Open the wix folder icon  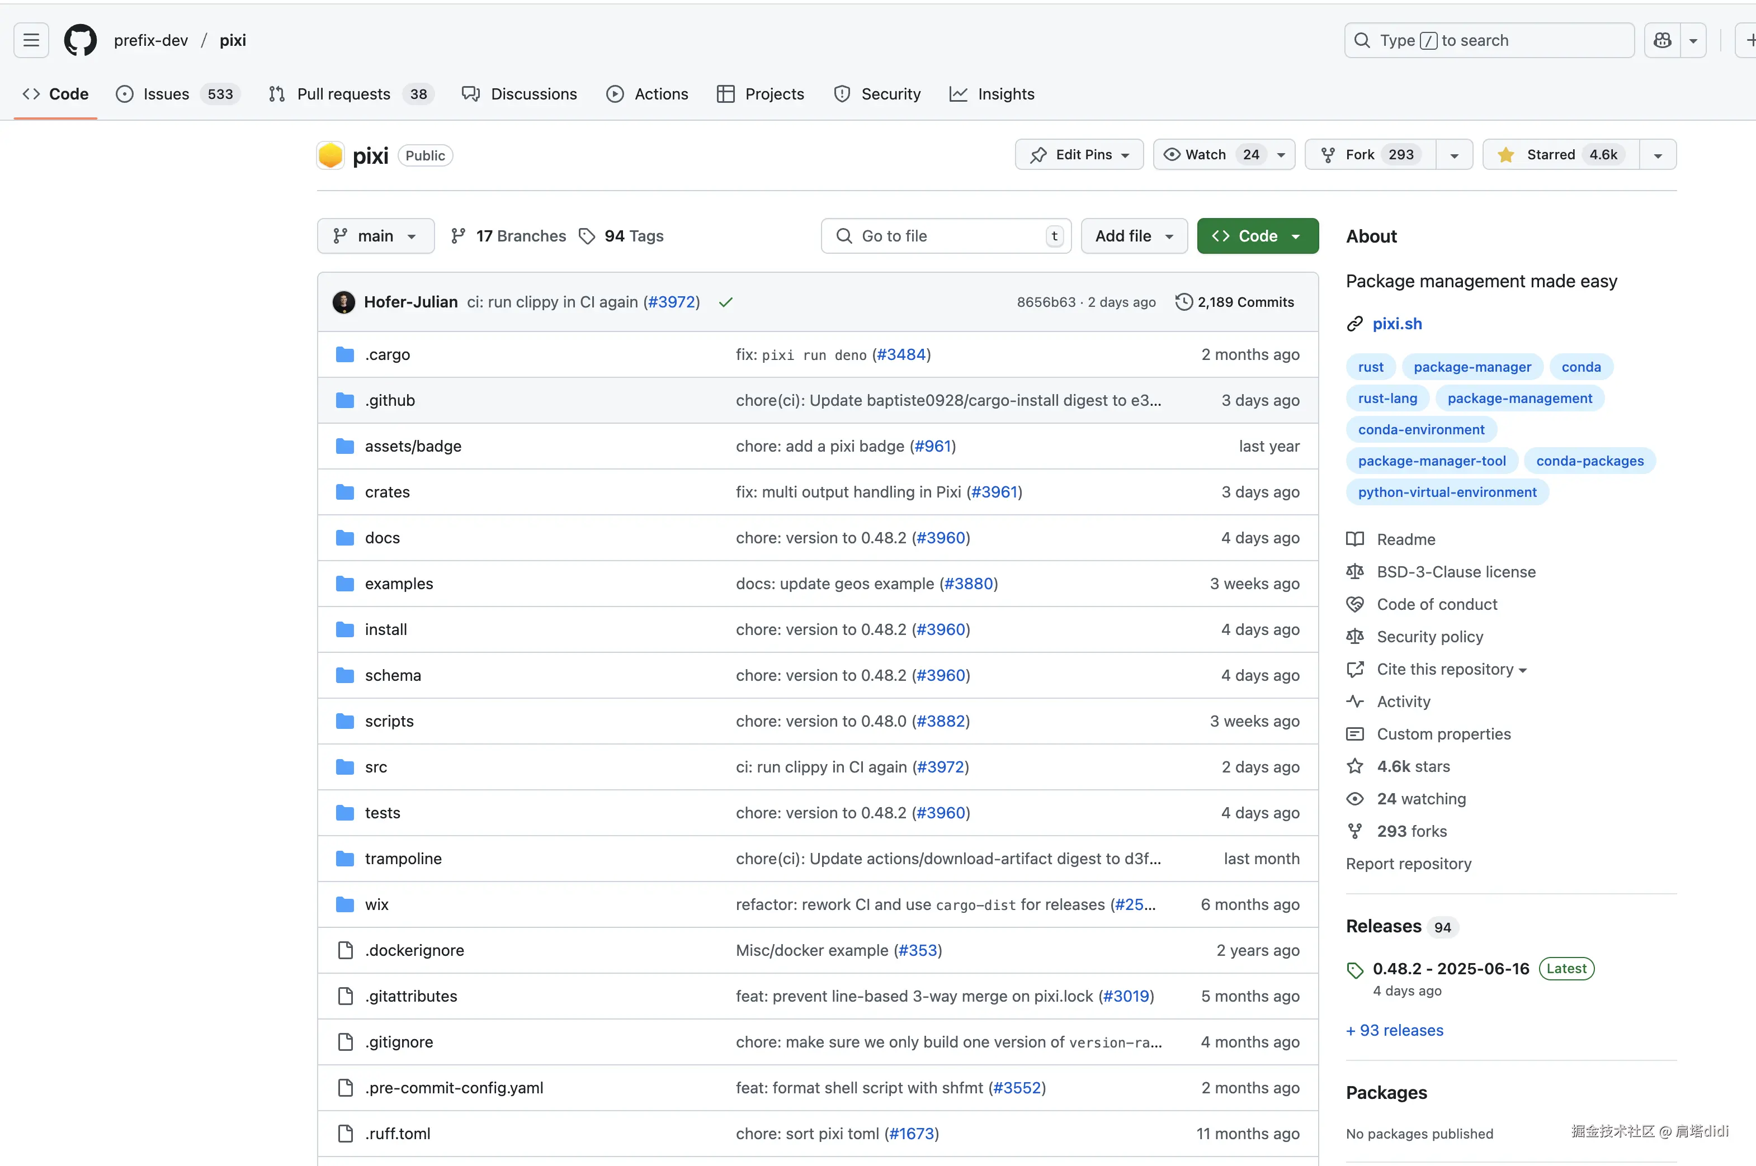pos(345,905)
